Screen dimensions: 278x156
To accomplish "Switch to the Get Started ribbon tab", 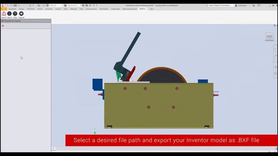I will (x=104, y=9).
